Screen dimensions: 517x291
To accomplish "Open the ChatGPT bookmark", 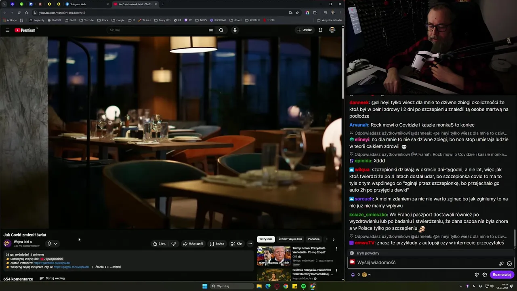I will tap(55, 20).
